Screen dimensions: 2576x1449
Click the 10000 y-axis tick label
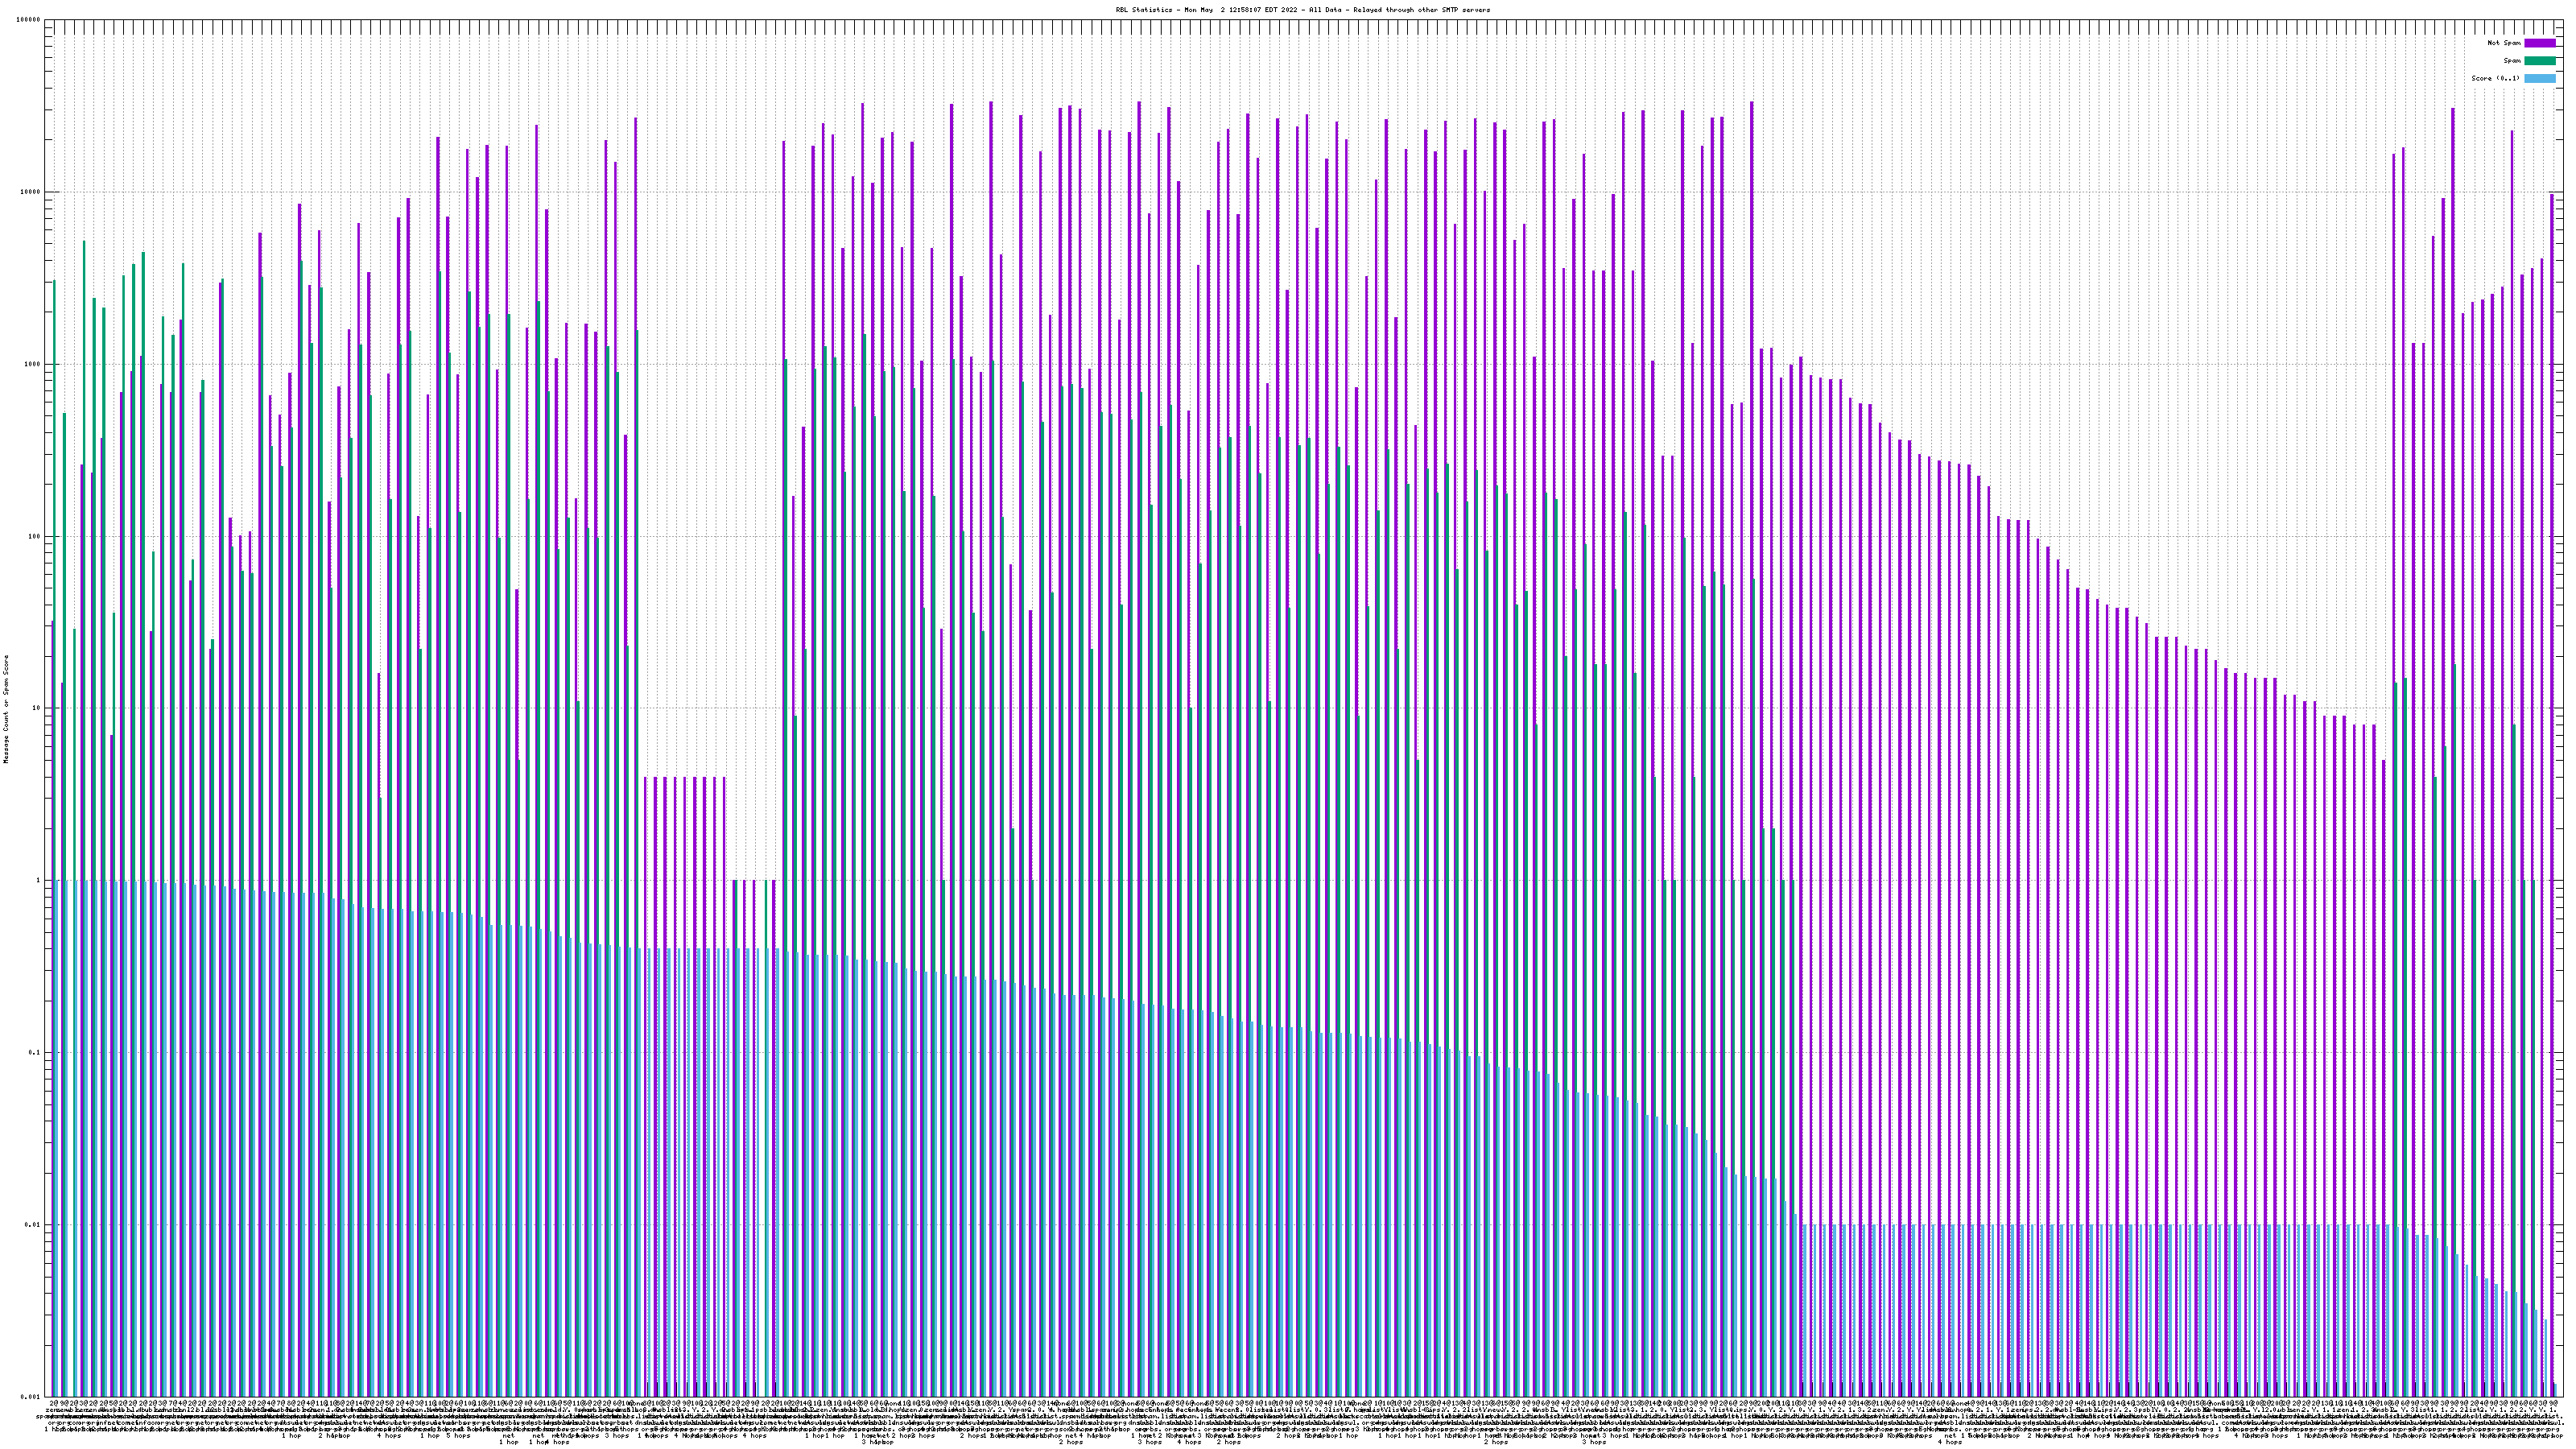tap(31, 192)
